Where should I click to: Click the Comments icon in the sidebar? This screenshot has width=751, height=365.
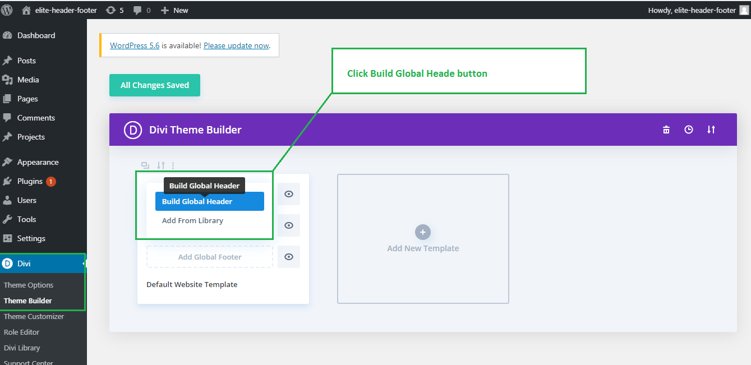coord(7,118)
